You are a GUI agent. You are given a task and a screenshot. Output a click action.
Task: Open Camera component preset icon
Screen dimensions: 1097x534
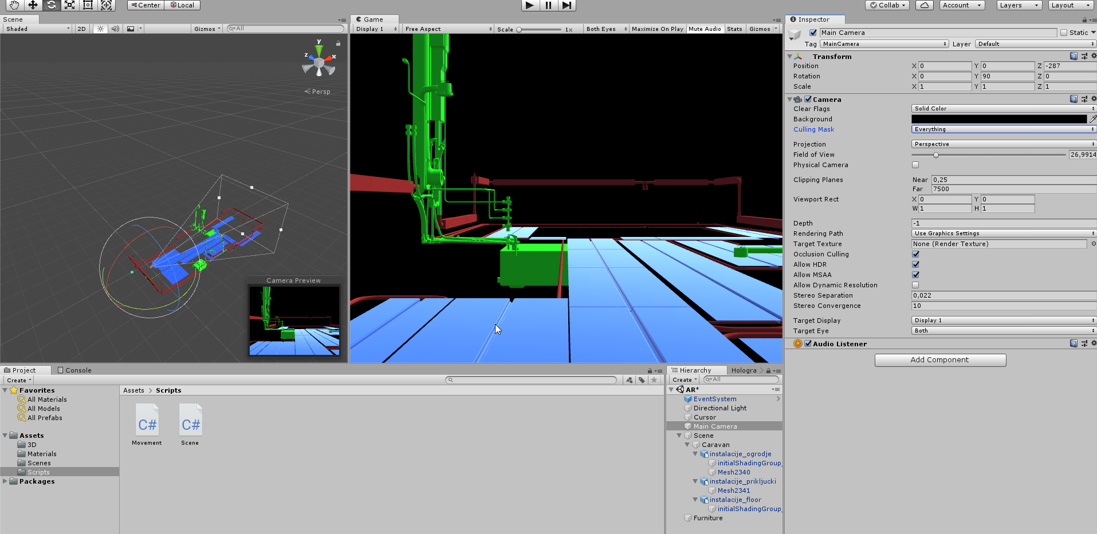point(1084,99)
